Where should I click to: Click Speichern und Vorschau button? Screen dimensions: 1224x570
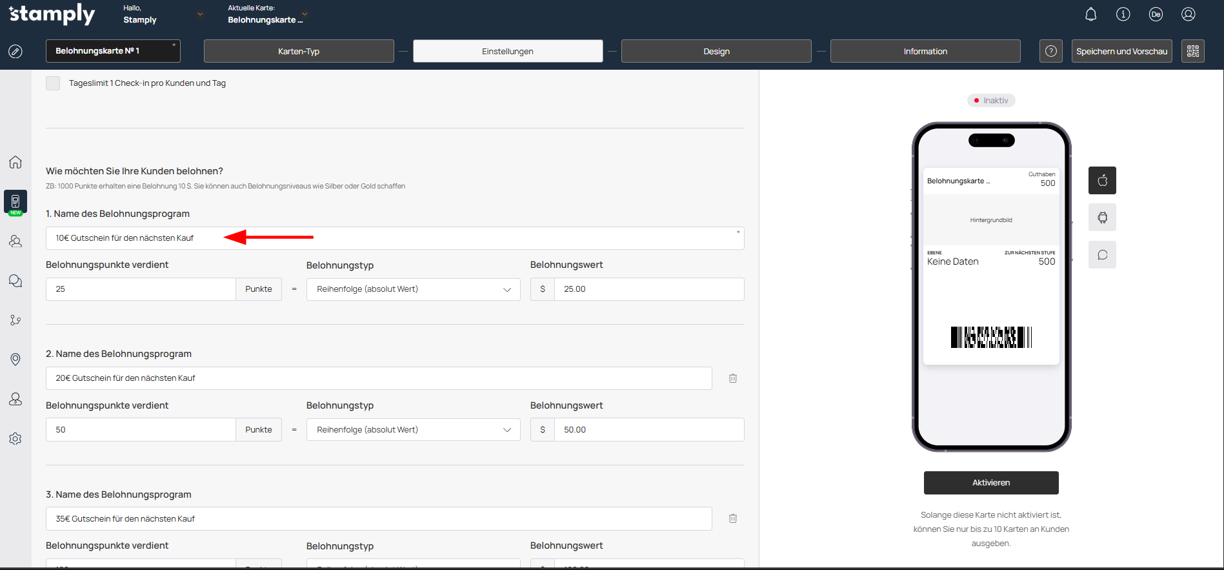pos(1121,51)
